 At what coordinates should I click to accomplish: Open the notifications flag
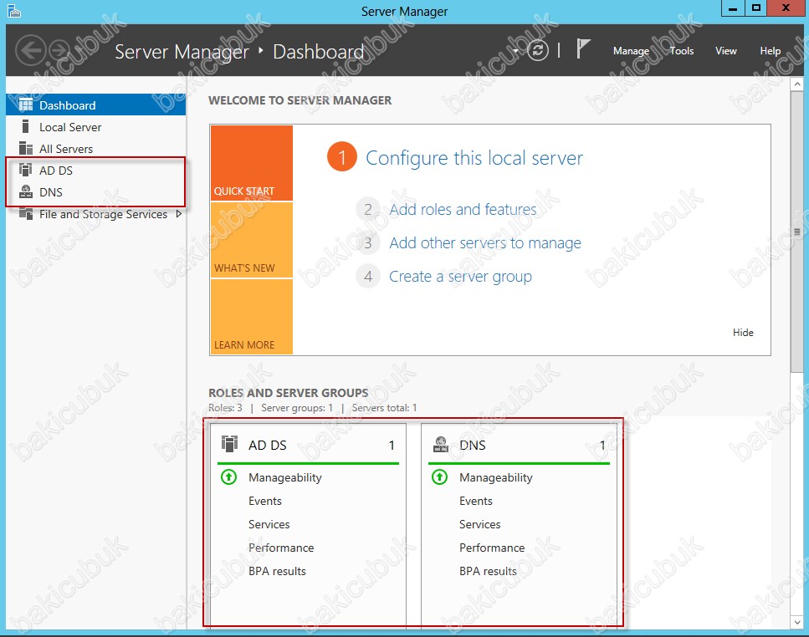(582, 49)
